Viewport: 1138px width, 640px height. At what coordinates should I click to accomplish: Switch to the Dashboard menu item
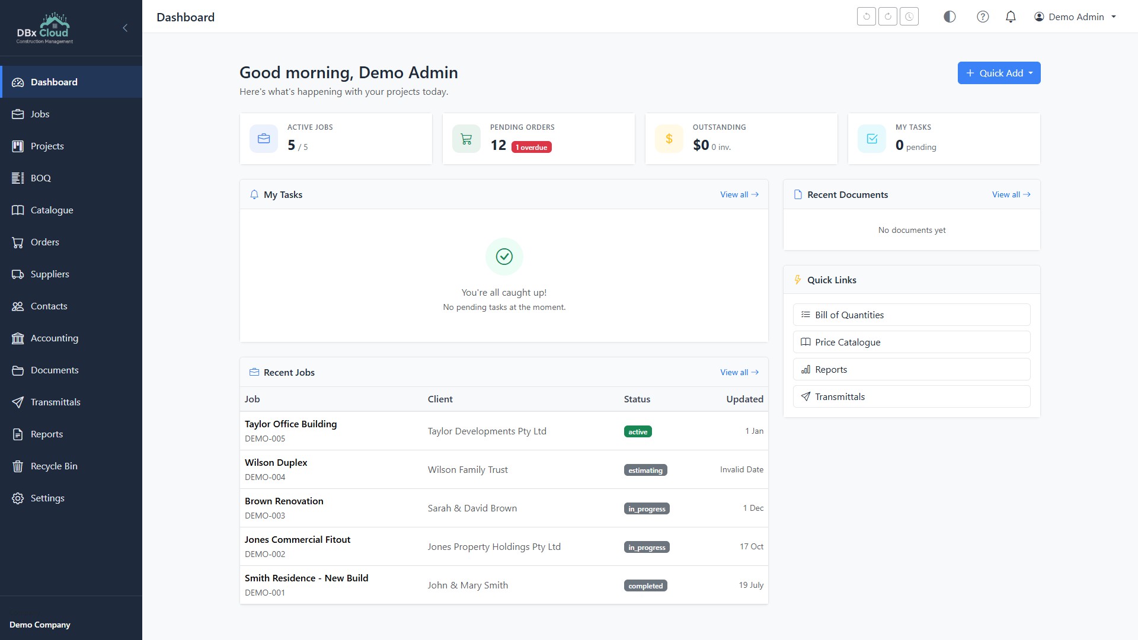coord(54,82)
